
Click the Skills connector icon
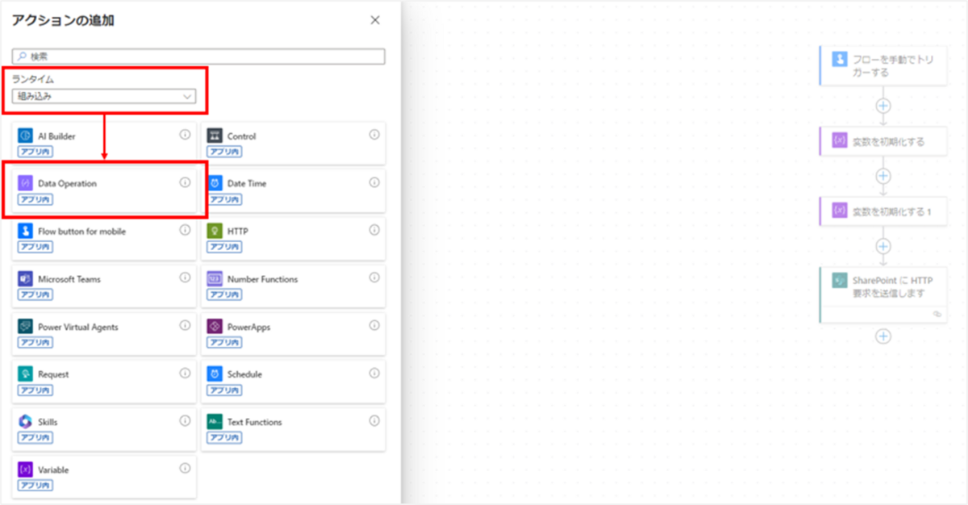pyautogui.click(x=24, y=422)
